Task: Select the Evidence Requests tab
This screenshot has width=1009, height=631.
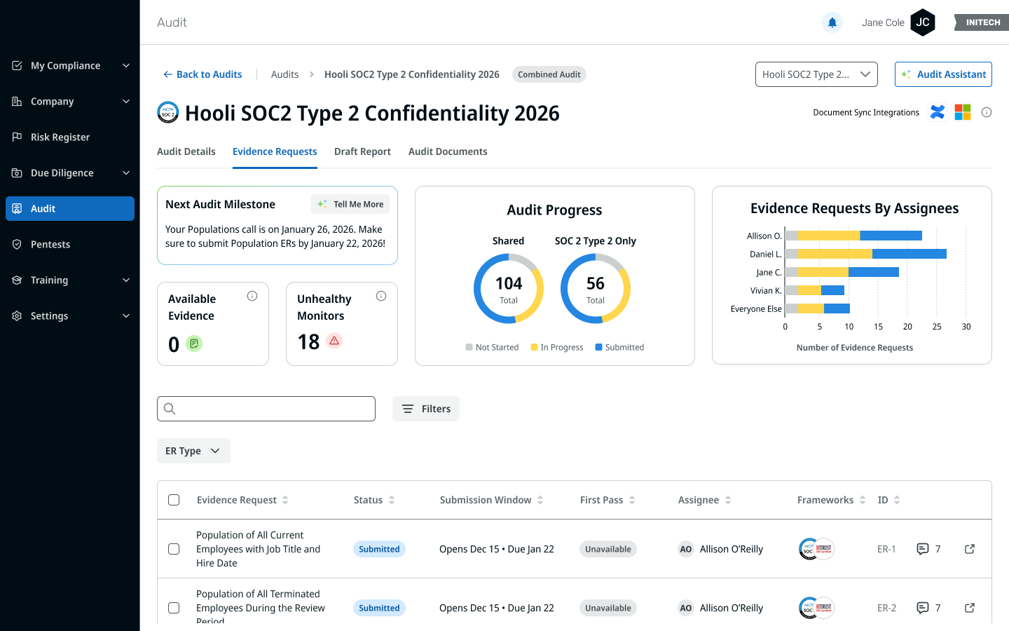Action: (x=275, y=151)
